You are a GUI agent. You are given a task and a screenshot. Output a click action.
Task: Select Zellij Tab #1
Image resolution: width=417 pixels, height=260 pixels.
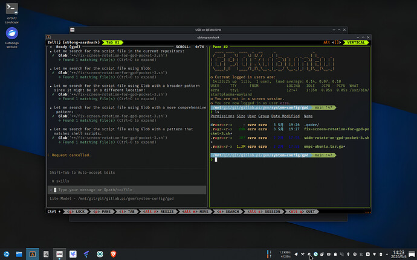click(x=113, y=42)
